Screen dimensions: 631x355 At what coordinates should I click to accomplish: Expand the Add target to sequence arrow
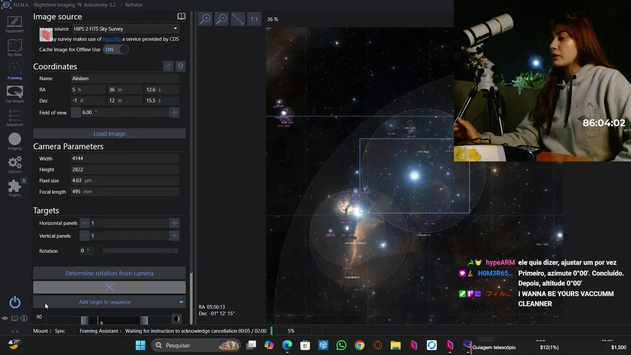(181, 302)
